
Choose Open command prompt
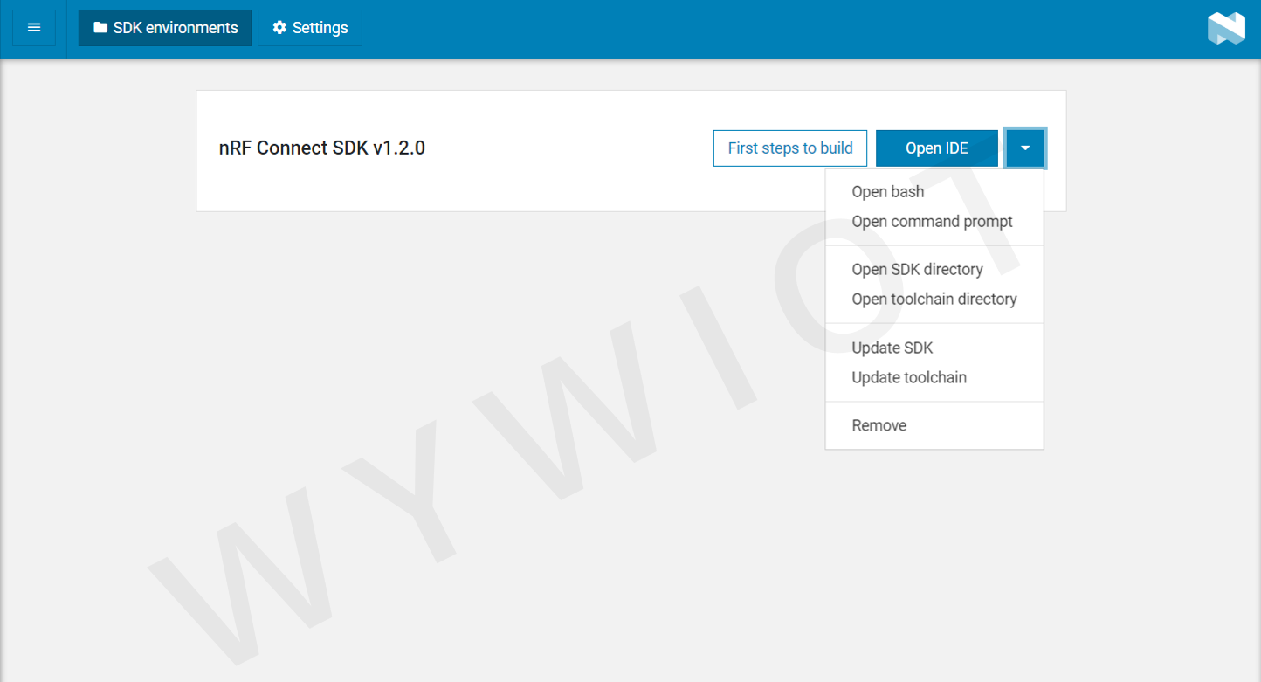[x=934, y=222]
